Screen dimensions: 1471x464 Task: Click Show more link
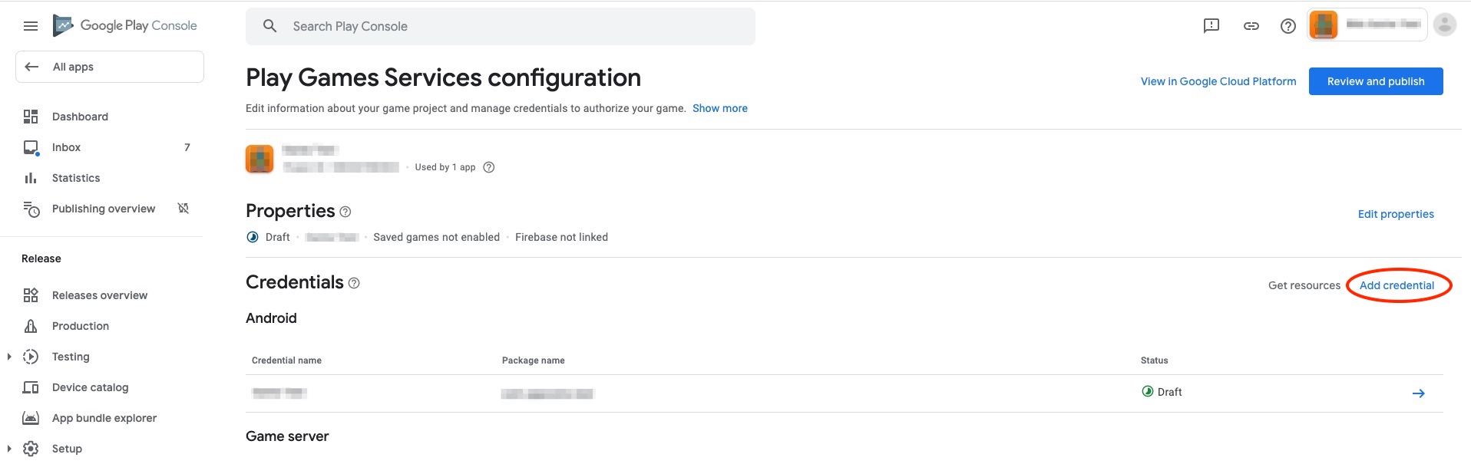coord(720,108)
